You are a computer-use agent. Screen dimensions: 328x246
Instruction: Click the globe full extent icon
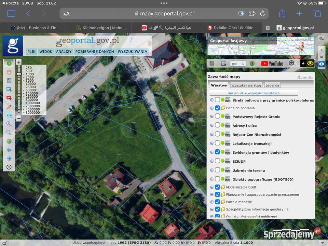[x=9, y=141]
